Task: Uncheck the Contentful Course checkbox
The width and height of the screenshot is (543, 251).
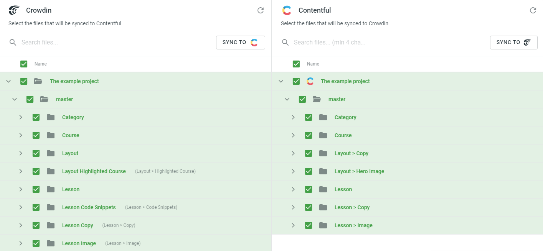Action: click(309, 135)
